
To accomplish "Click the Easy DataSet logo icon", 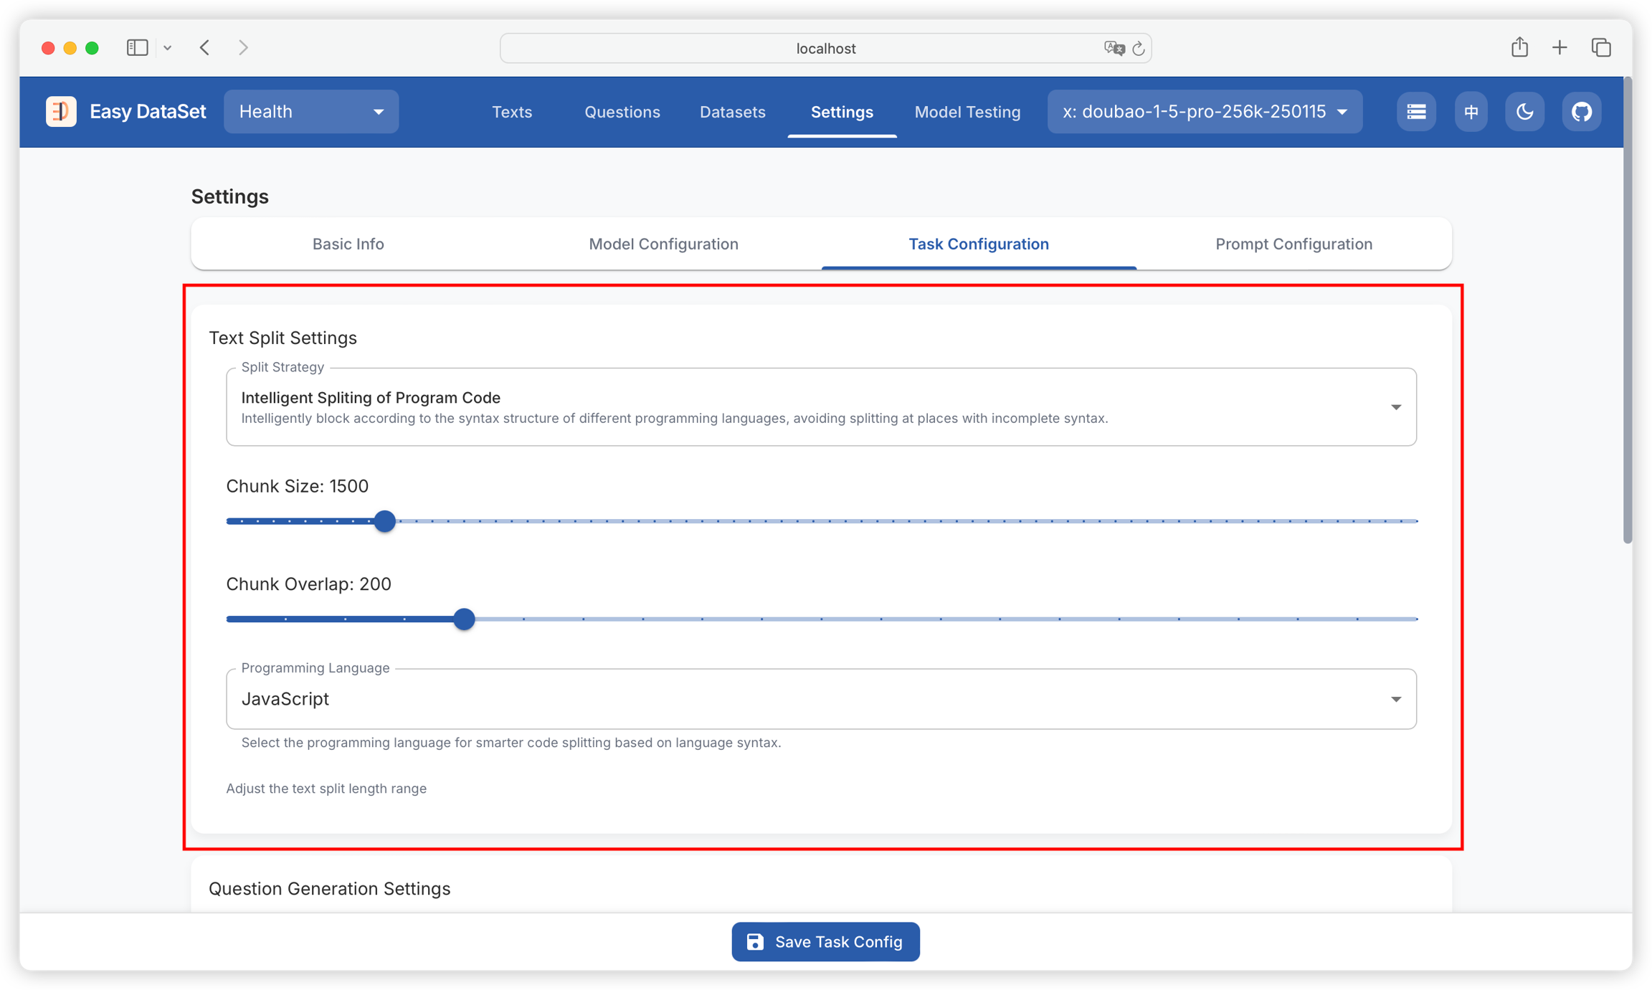I will pyautogui.click(x=61, y=111).
